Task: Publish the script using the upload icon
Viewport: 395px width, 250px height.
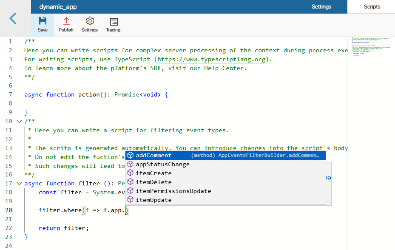Action: 66,21
